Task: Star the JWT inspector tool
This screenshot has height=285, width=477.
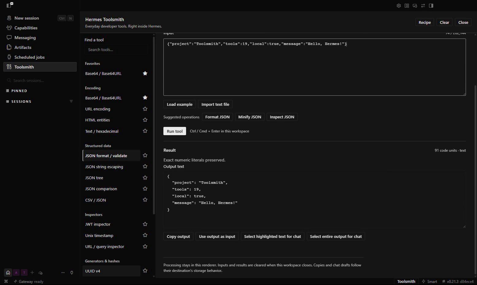Action: [x=145, y=224]
